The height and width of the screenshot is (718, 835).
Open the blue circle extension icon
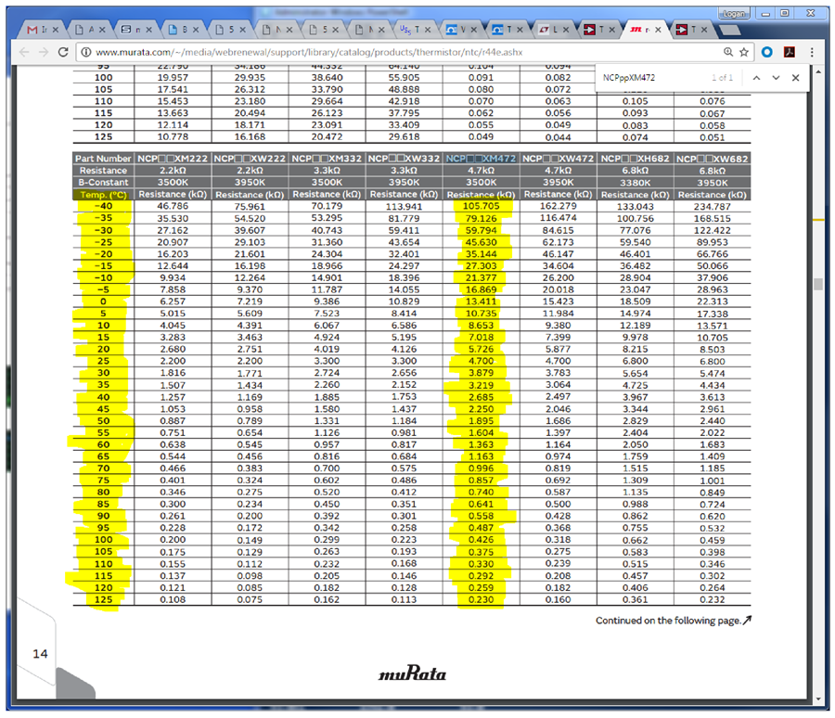(x=767, y=52)
